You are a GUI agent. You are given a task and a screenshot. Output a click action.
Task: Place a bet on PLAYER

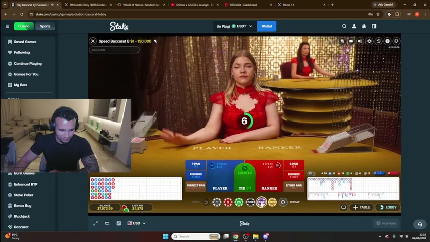220,176
